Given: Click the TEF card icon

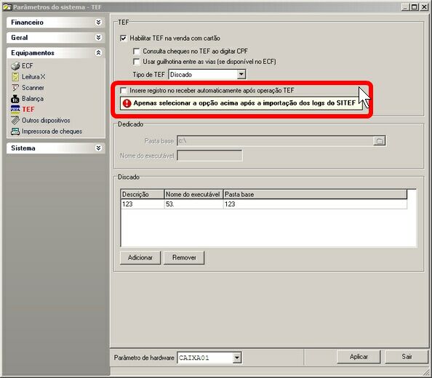Looking at the screenshot, I should coord(15,110).
